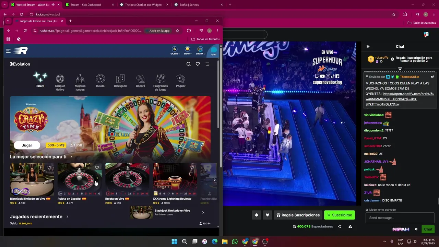Toggle Kick stream notifications bell

click(x=256, y=215)
